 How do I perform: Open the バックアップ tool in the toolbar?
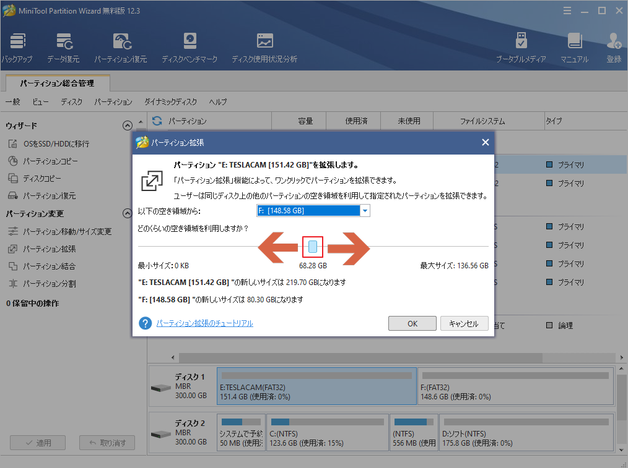pos(17,48)
